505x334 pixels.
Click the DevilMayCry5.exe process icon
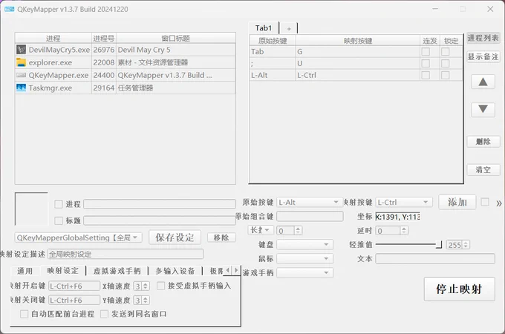click(22, 50)
